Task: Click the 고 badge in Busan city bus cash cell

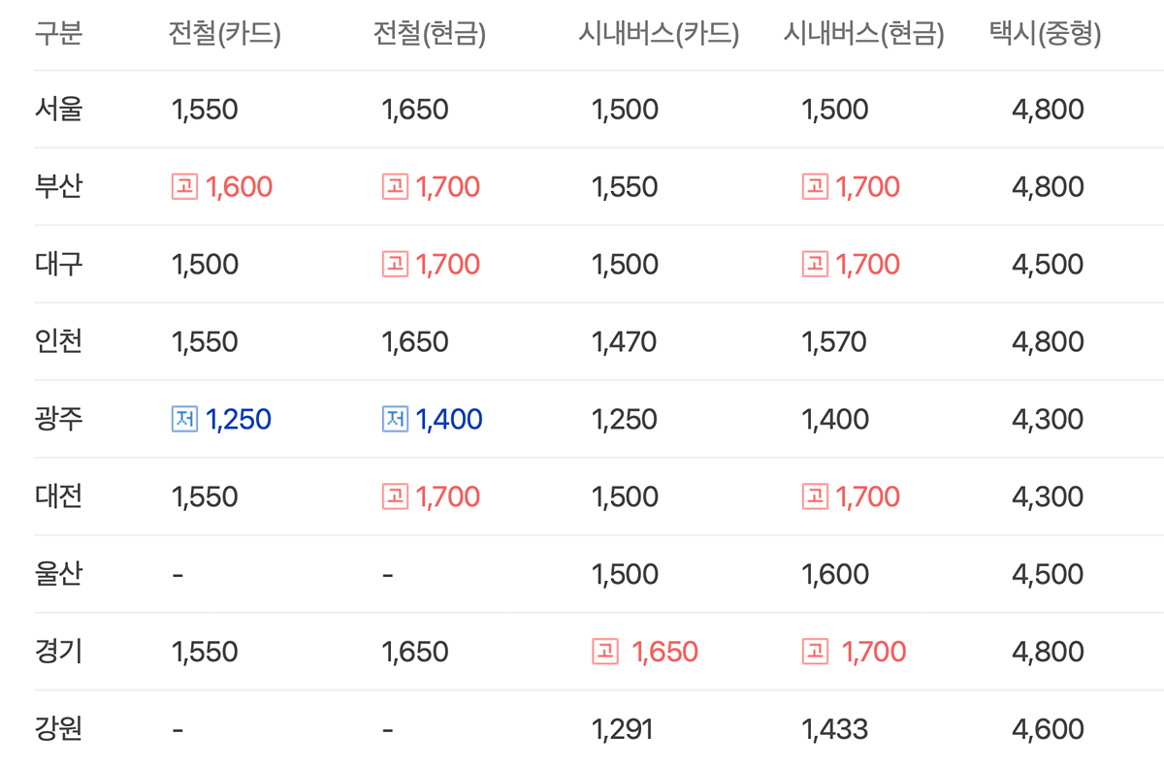Action: click(815, 186)
